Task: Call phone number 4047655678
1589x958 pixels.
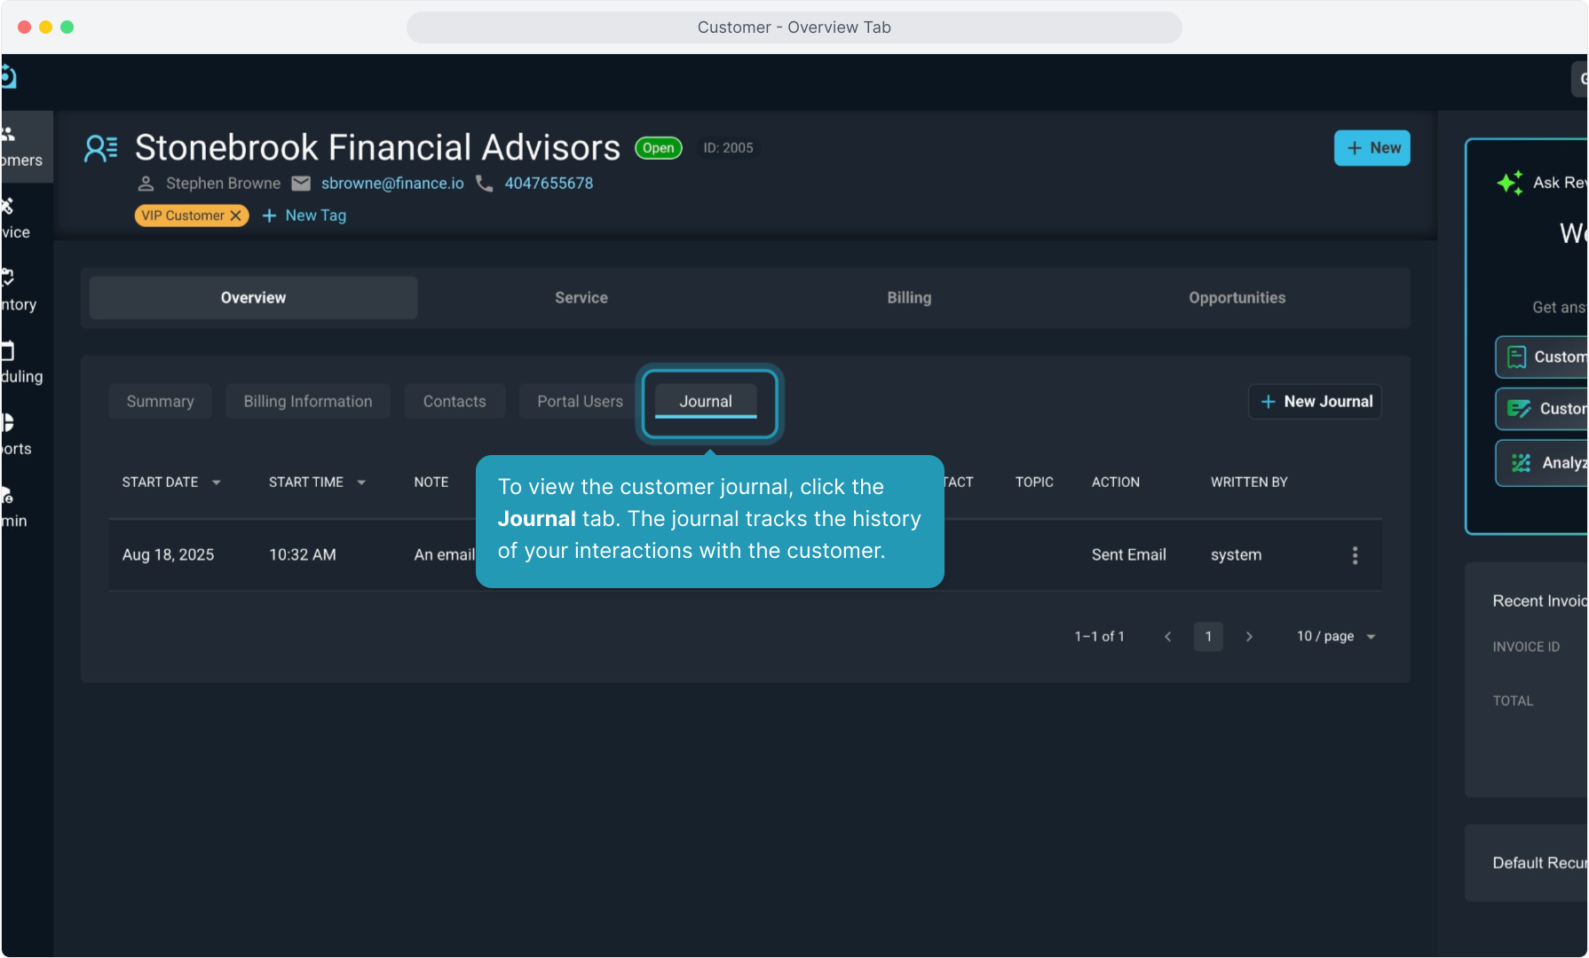Action: coord(549,184)
